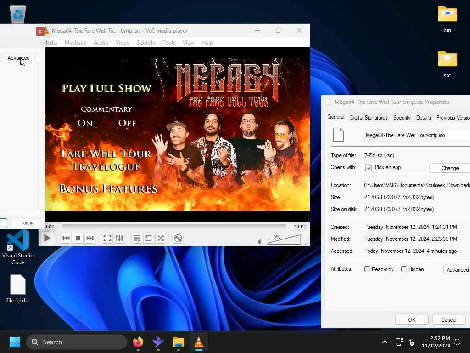The width and height of the screenshot is (470, 353).
Task: Open Previous Versions tab in Properties
Action: click(x=453, y=118)
